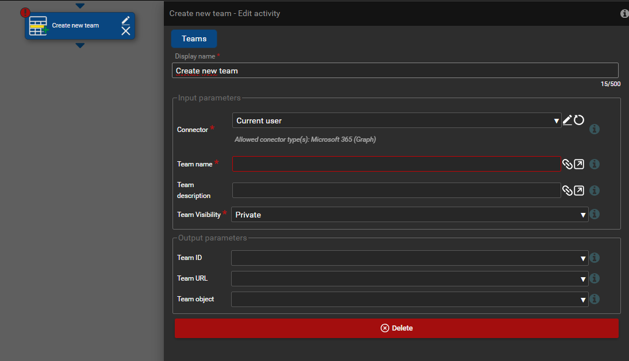Open expanded editor icon for Team description
629x361 pixels.
click(579, 191)
